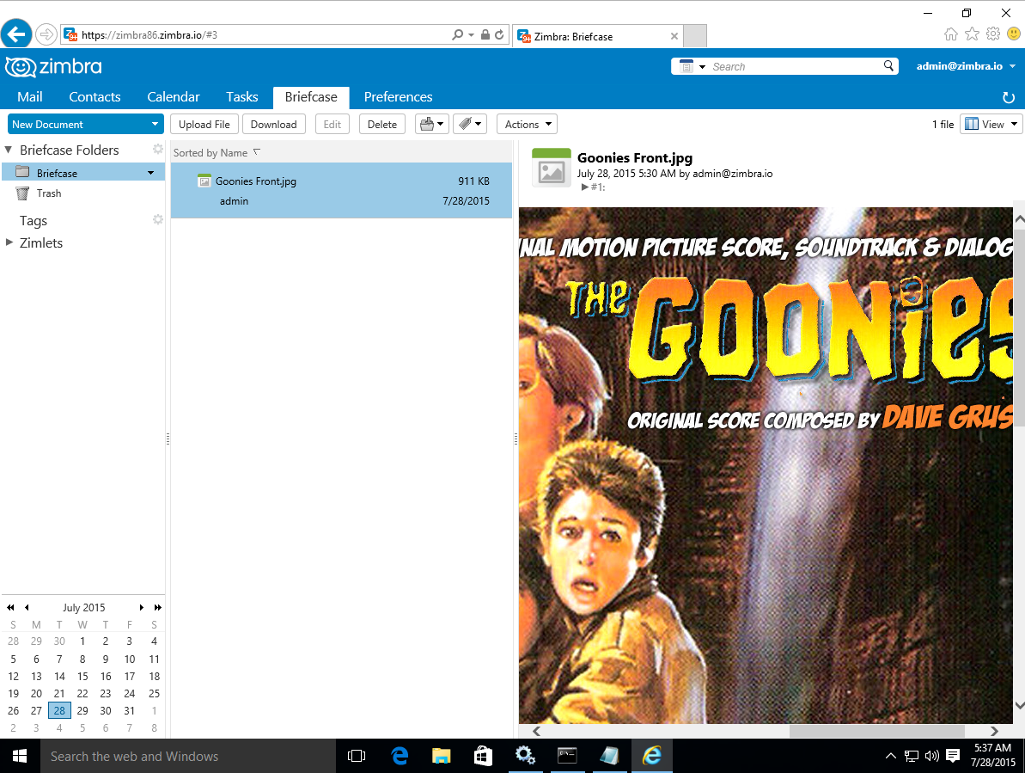Open the tag toolbar dropdown
The image size is (1025, 773).
click(x=469, y=125)
